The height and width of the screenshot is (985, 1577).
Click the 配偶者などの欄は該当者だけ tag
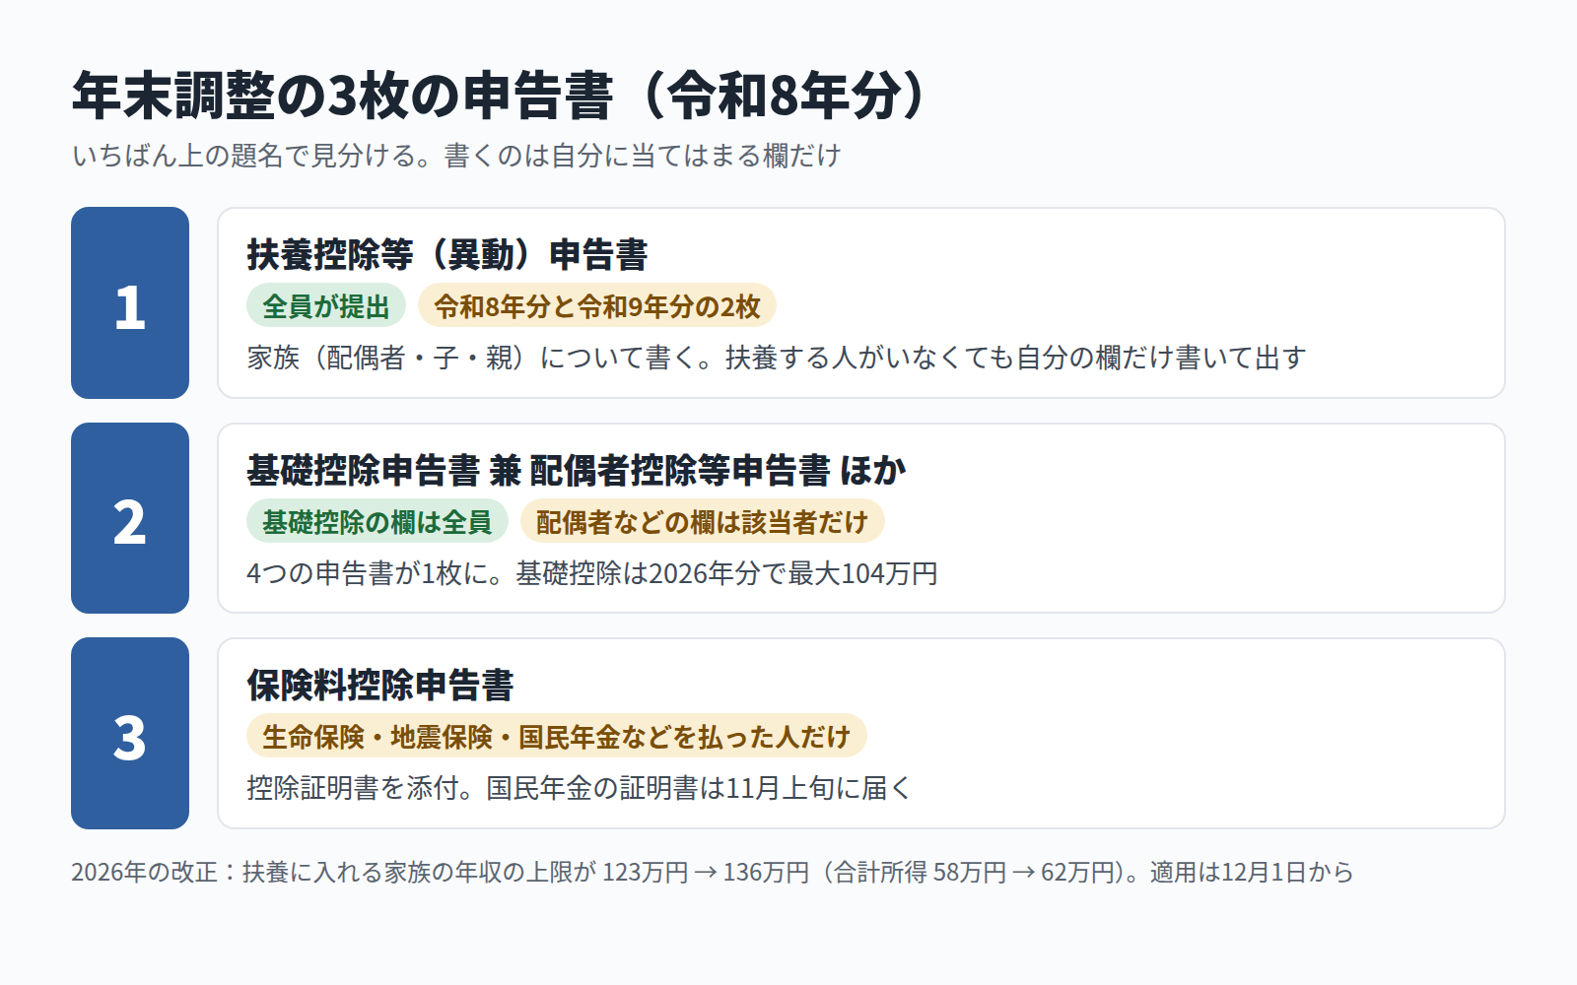pyautogui.click(x=703, y=522)
